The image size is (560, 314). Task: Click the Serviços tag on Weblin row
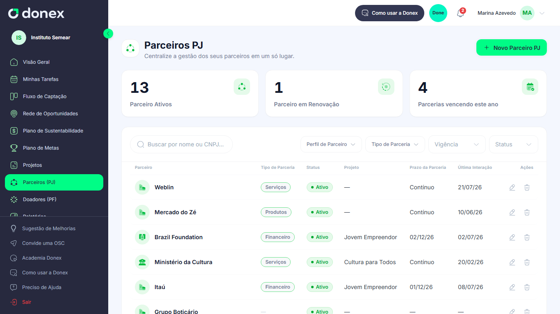(275, 187)
